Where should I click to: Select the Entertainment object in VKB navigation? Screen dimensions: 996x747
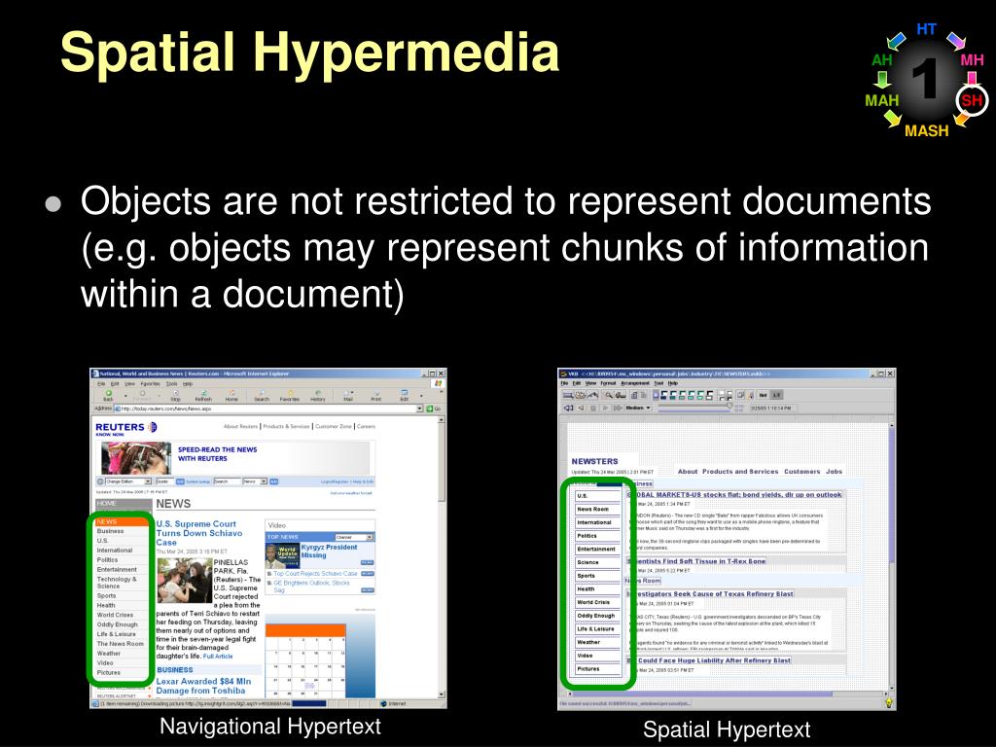[596, 549]
